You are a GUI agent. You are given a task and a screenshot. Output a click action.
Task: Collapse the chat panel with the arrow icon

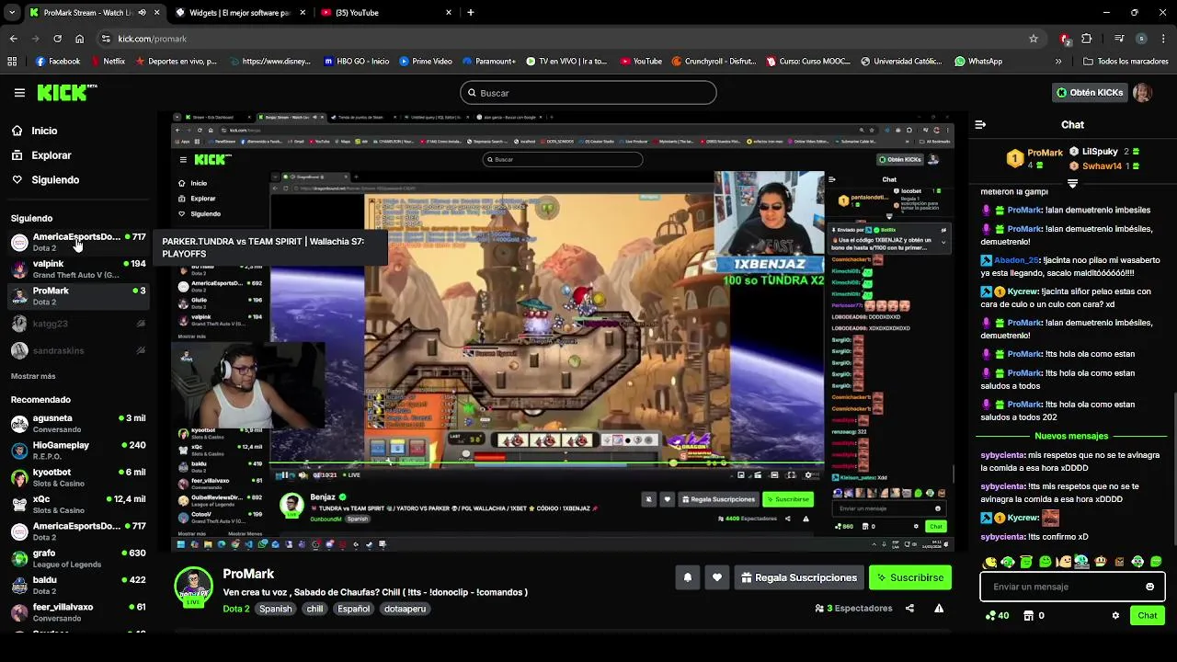point(980,124)
